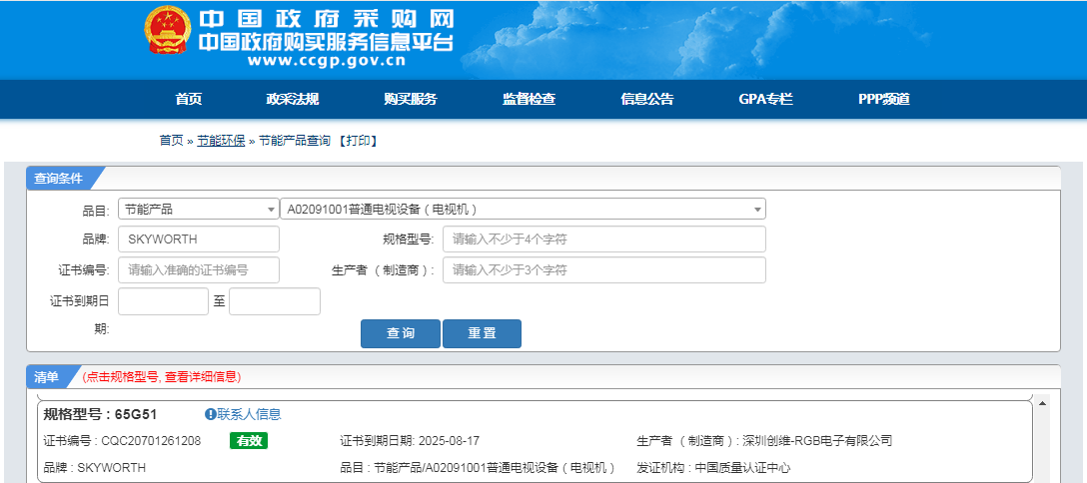Open the 监督检查 navigation item

click(529, 99)
